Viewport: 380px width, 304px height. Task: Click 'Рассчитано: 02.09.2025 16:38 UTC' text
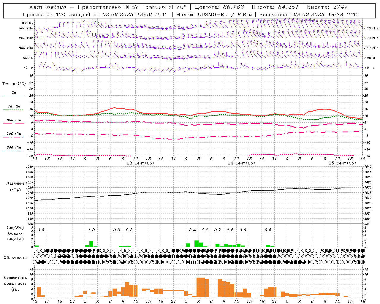click(x=308, y=15)
